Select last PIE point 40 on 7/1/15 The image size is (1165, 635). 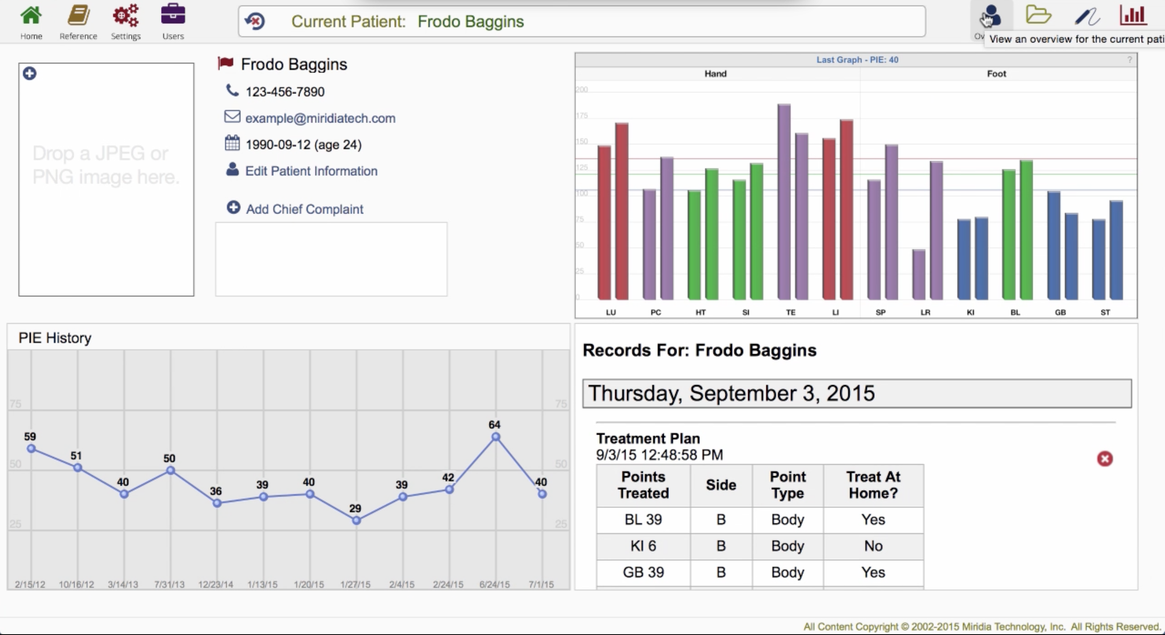tap(542, 494)
